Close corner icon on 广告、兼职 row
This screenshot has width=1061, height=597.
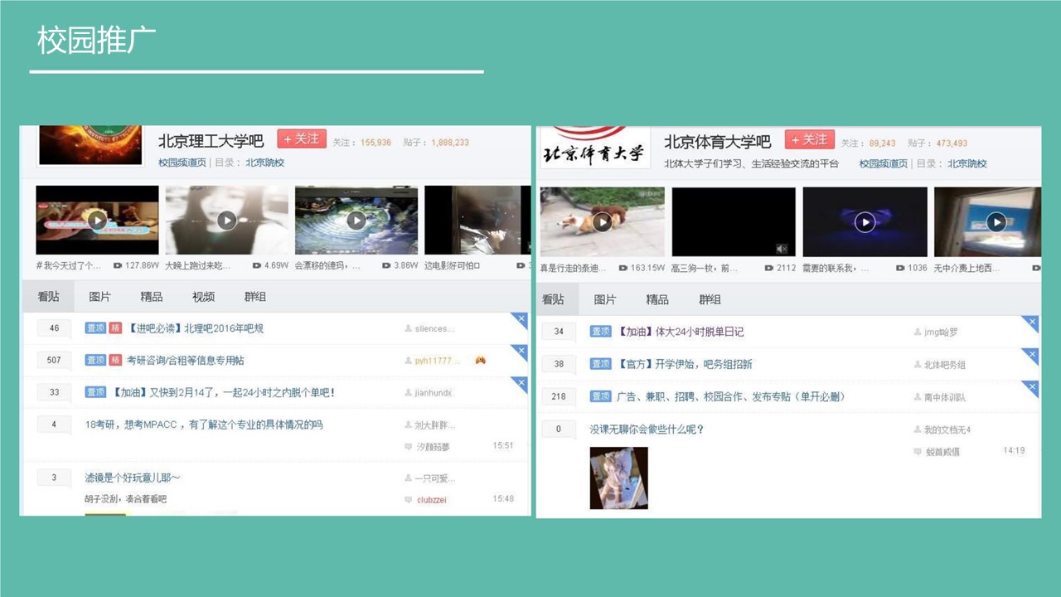coord(1032,386)
